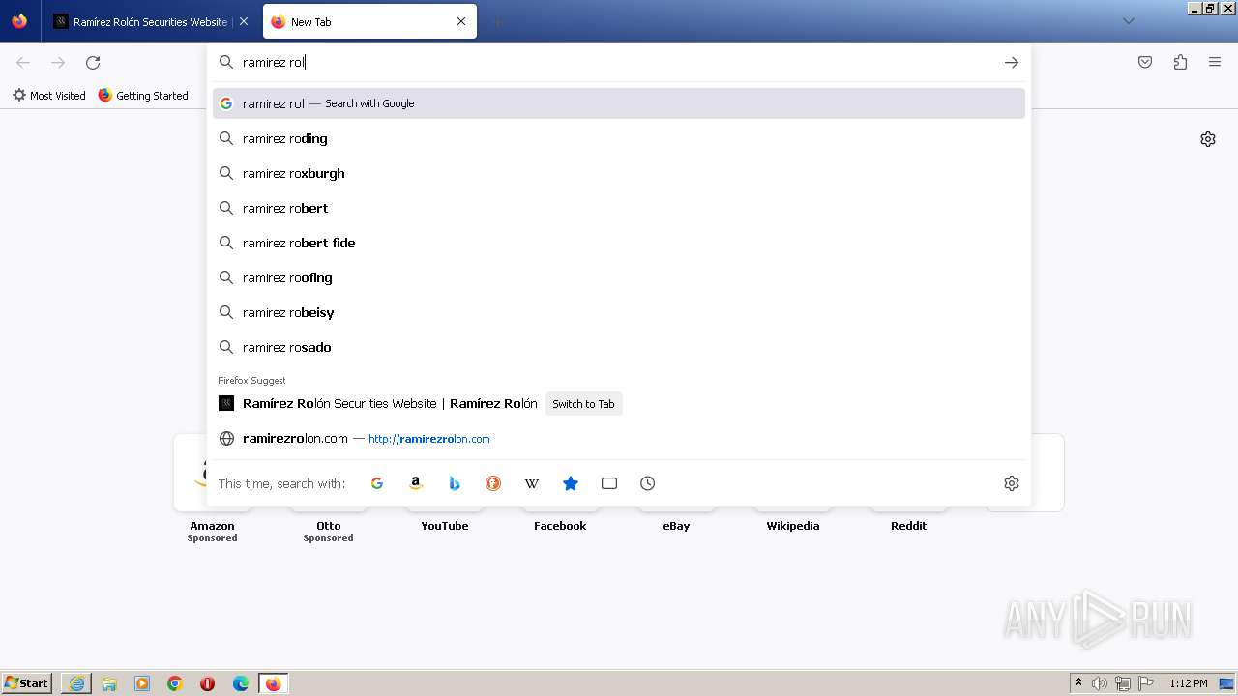Choose the 'ramirez roding' suggestion

tap(619, 138)
